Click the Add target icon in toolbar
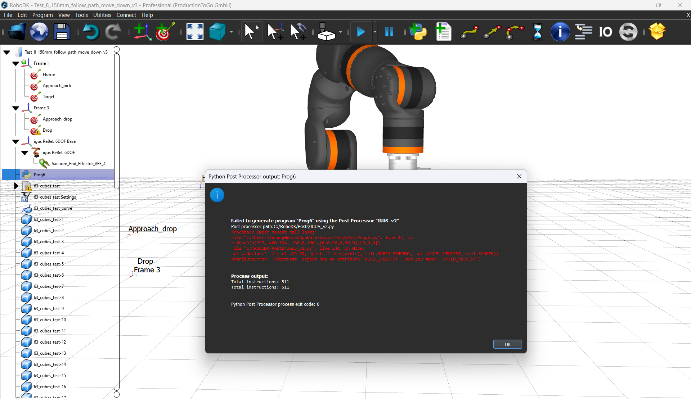 coord(165,32)
